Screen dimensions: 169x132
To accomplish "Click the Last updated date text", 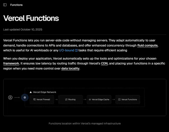I will coord(23,30).
